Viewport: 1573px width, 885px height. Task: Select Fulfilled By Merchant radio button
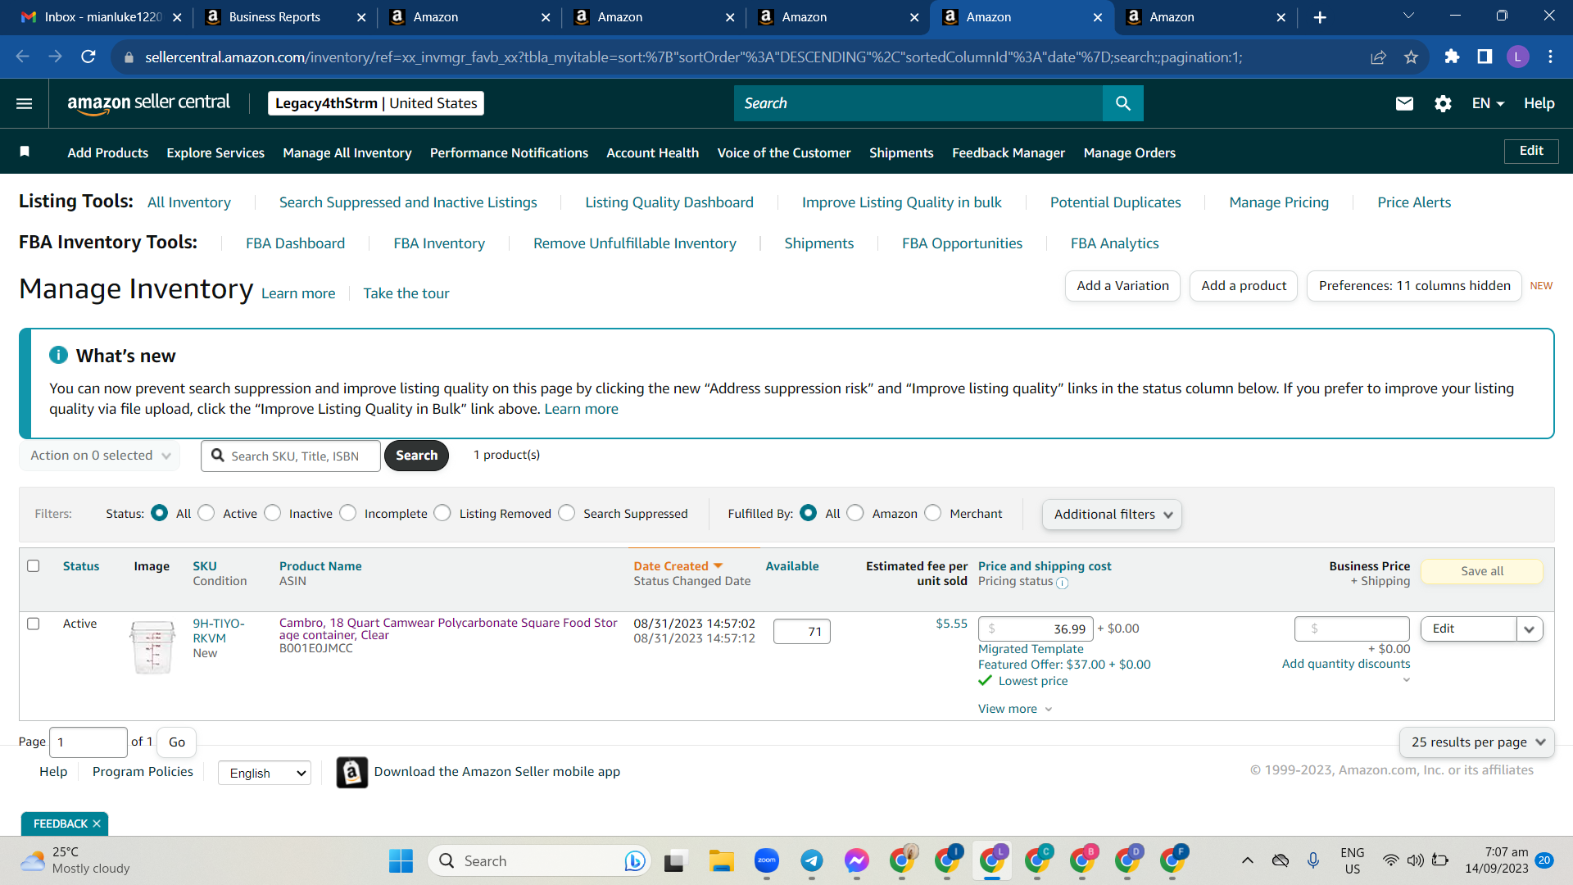pyautogui.click(x=933, y=513)
